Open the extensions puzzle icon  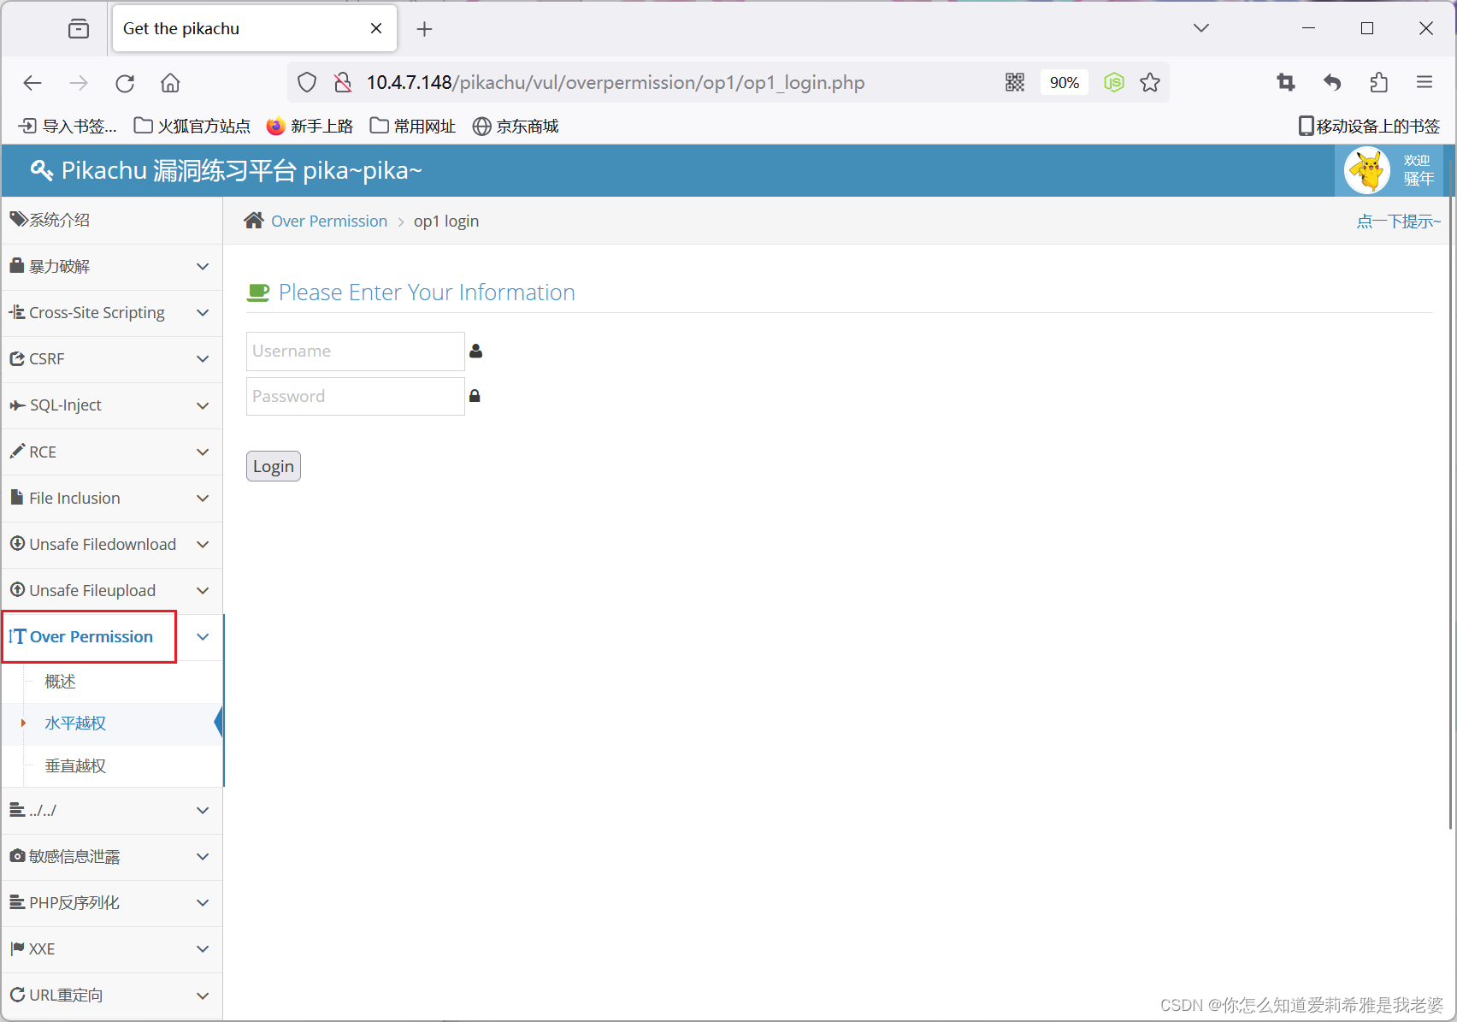(x=1378, y=83)
